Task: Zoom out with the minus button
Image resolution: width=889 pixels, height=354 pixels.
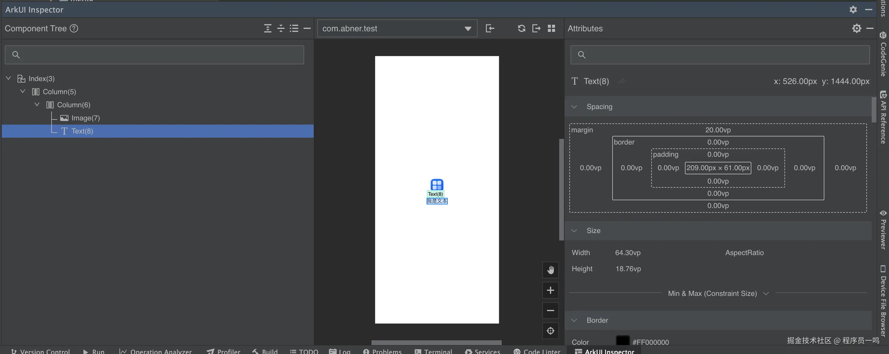Action: coord(551,310)
